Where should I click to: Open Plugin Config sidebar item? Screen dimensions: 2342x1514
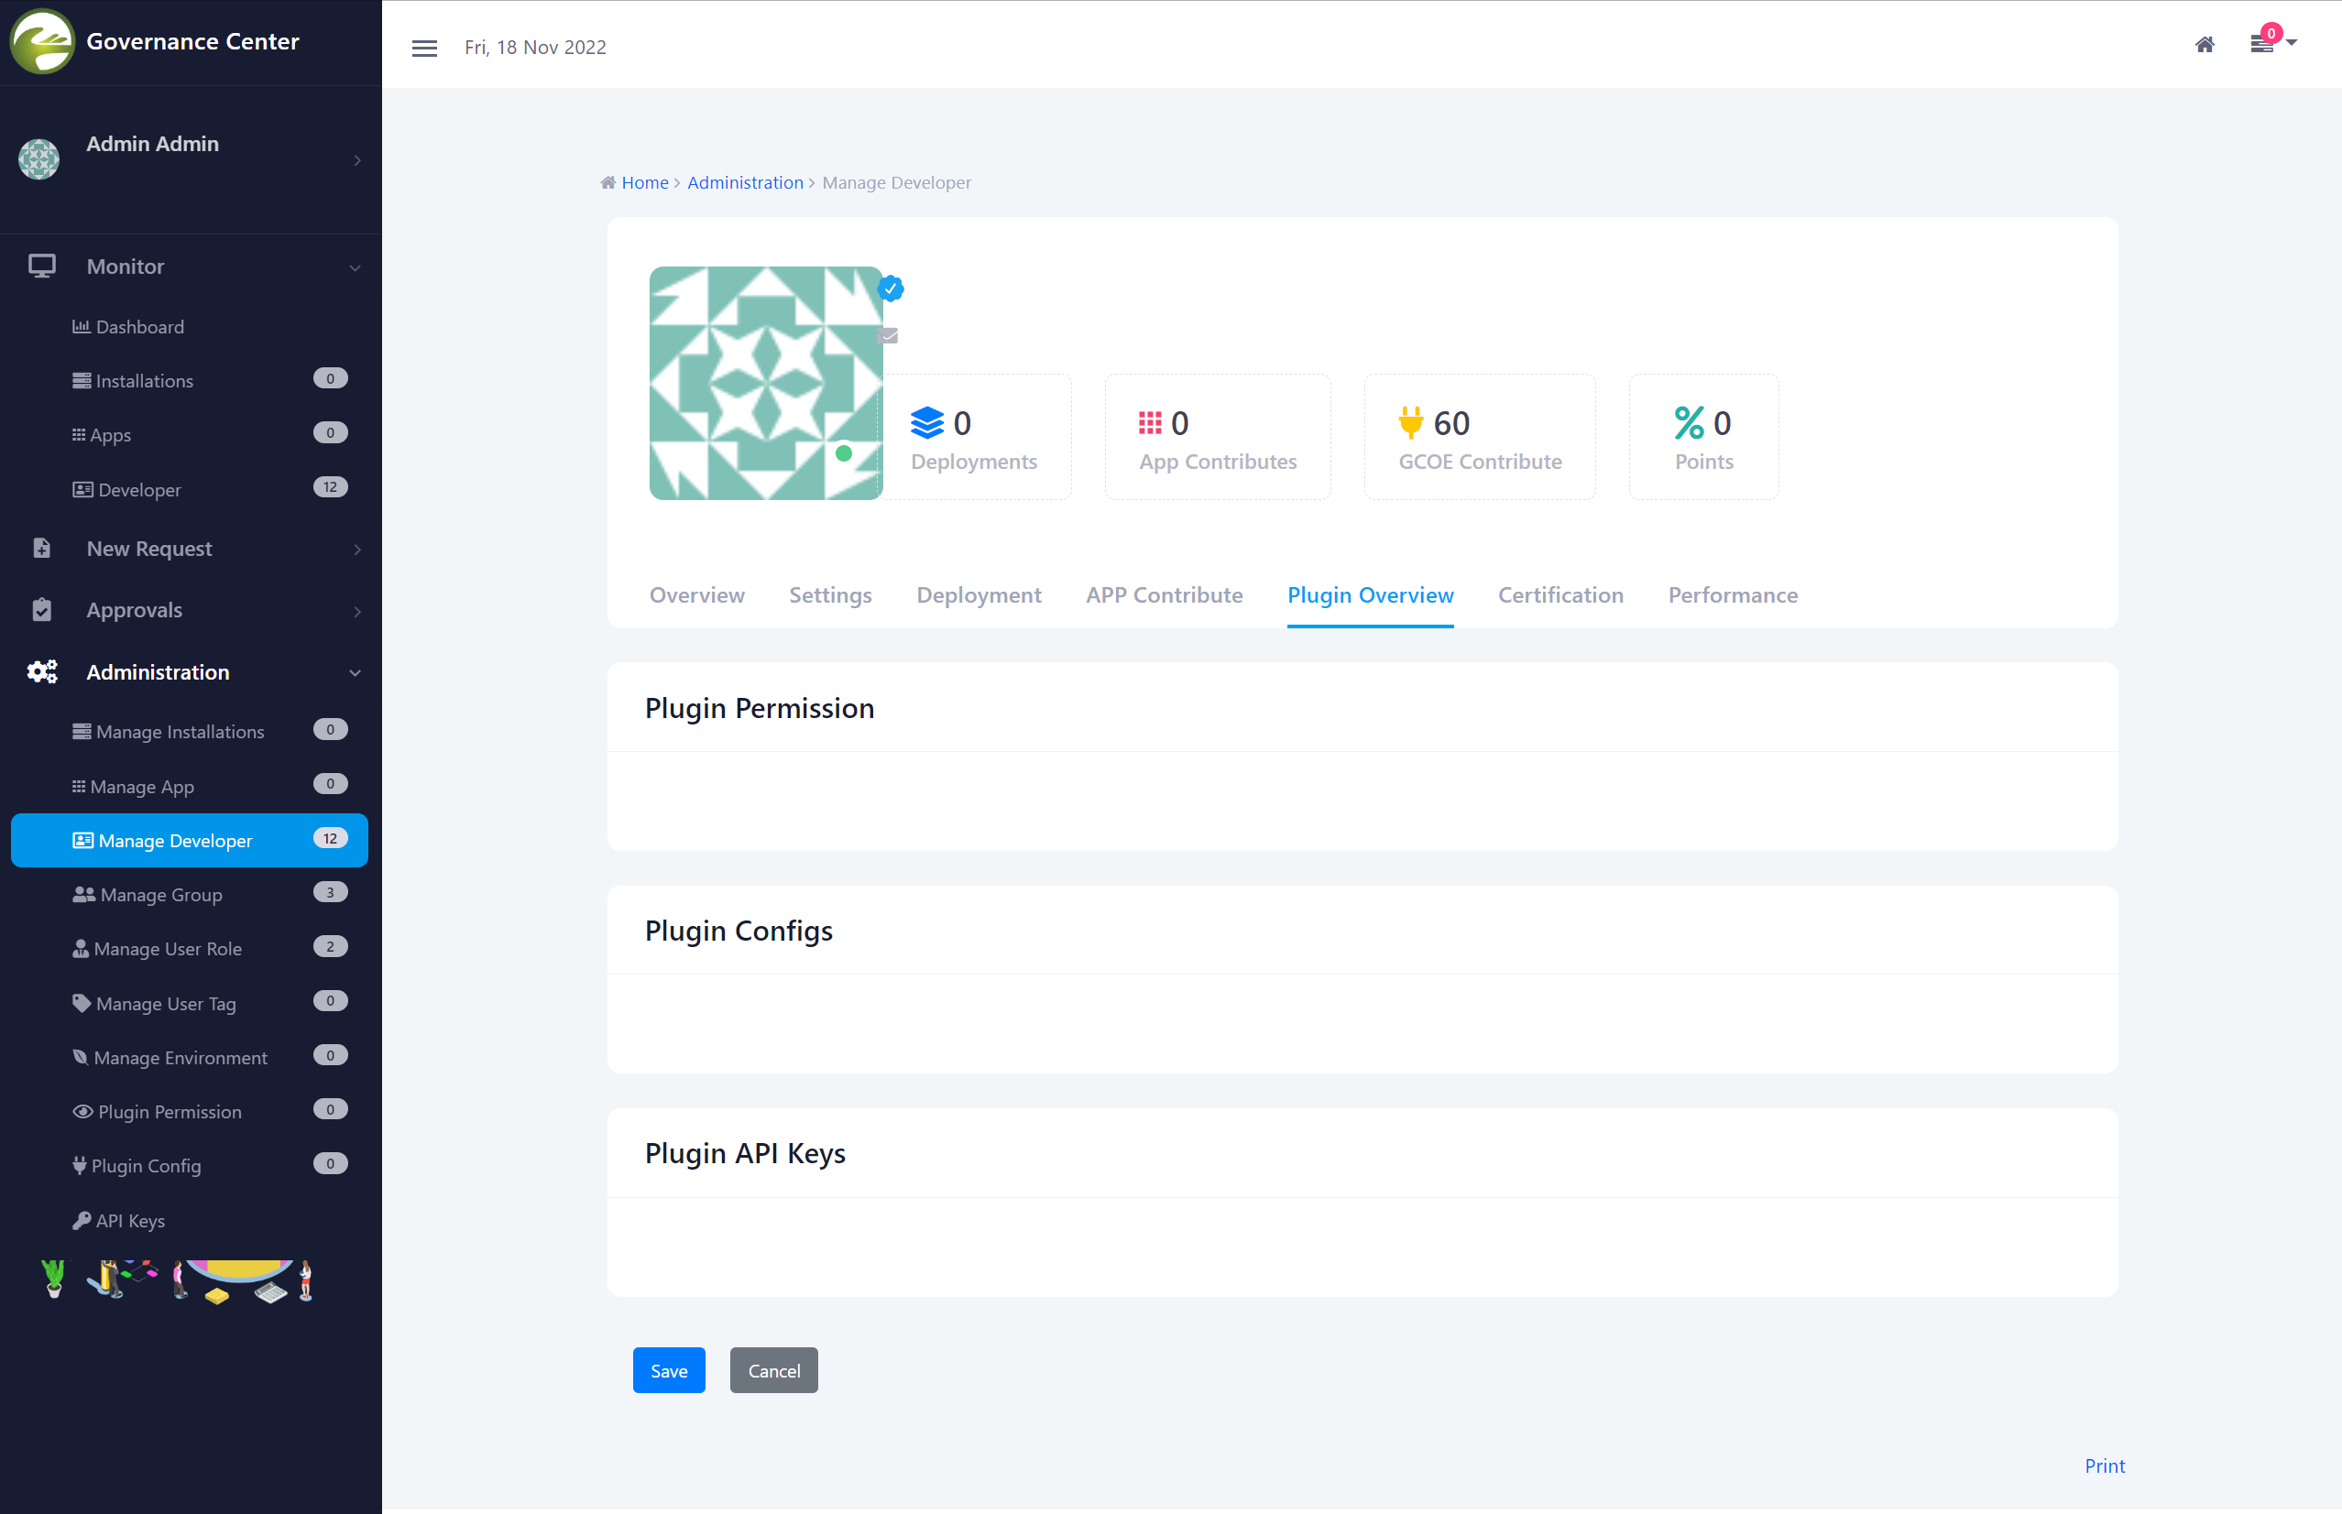point(146,1165)
